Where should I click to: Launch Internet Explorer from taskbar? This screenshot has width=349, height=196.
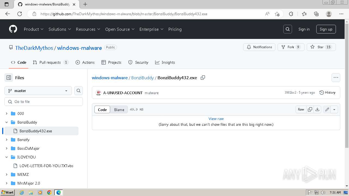22,192
